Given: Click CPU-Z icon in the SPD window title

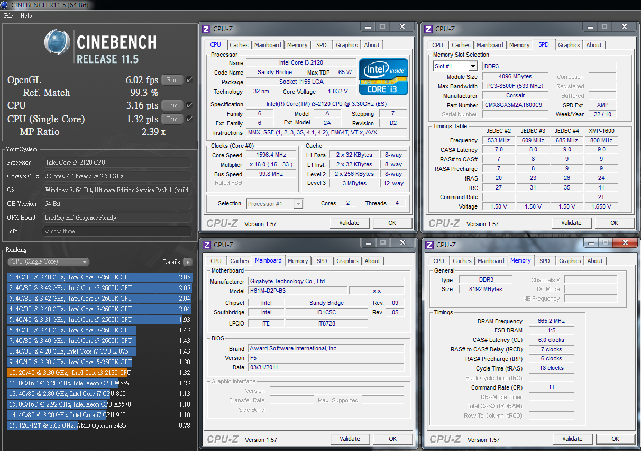Looking at the screenshot, I should coord(429,29).
